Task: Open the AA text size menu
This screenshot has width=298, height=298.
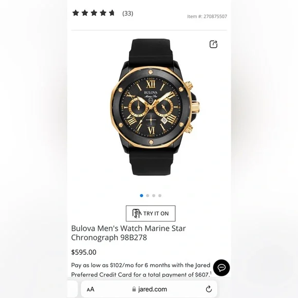Action: [90, 289]
